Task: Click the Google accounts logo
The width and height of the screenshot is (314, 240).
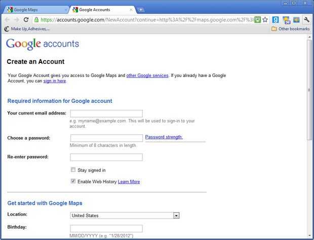Action: point(43,44)
